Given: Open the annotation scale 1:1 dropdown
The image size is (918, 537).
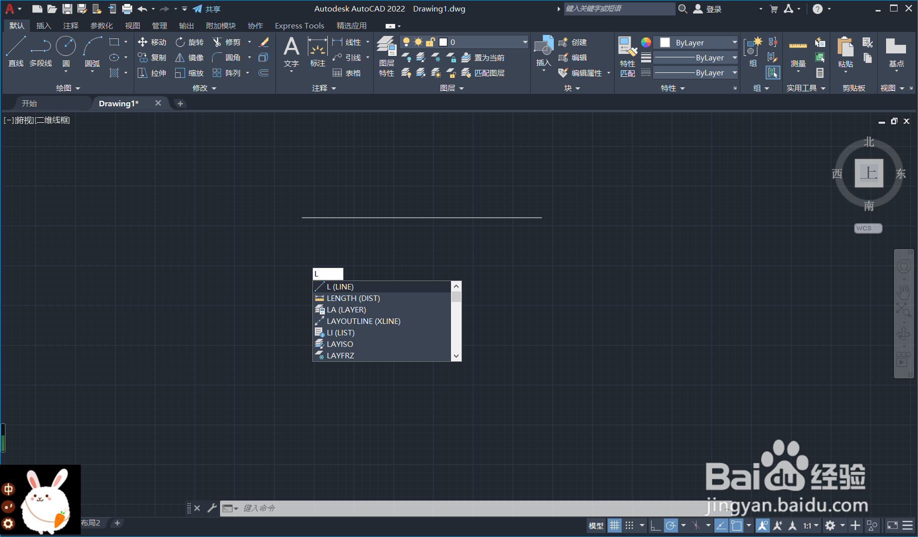Looking at the screenshot, I should pos(811,526).
